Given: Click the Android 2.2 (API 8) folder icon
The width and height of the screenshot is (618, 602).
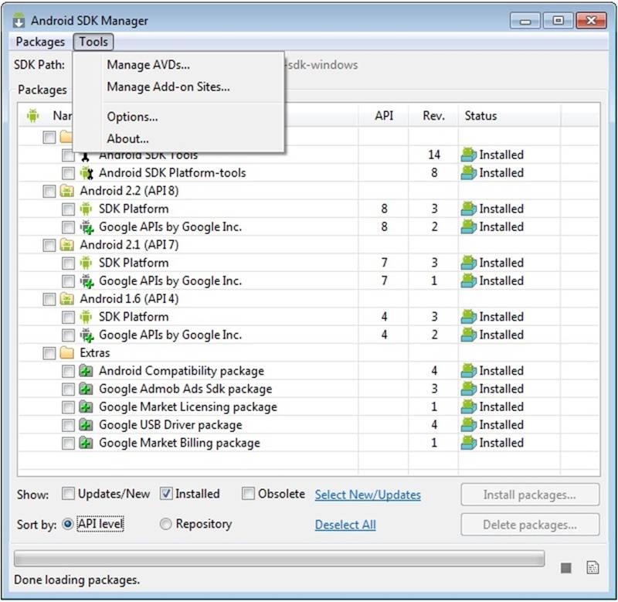Looking at the screenshot, I should [x=67, y=191].
